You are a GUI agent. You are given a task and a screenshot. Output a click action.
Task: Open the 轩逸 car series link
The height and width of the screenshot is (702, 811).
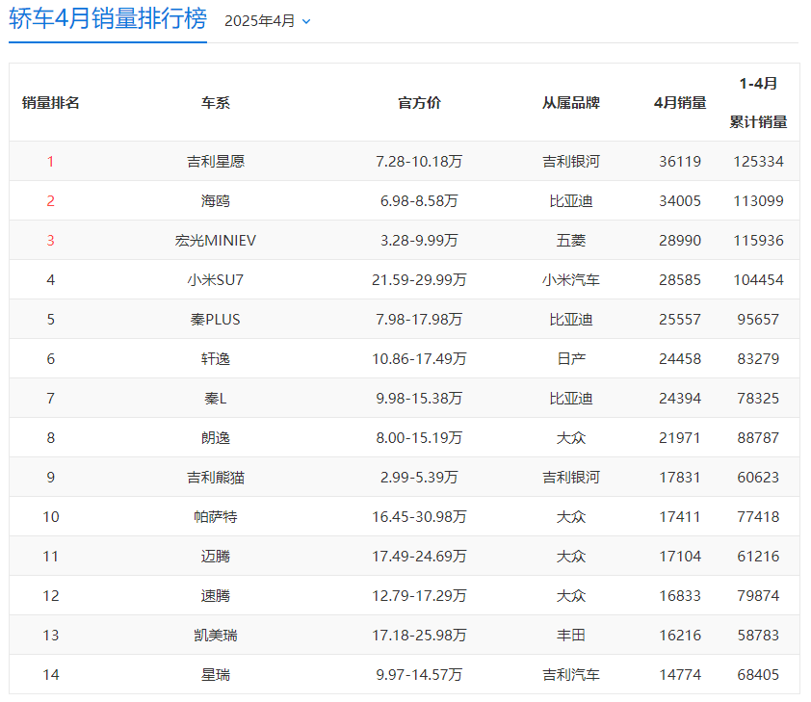pos(216,359)
